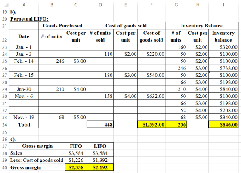
Task: Select the LIFO cost $1,392 cell in row 39
Action: click(100, 160)
